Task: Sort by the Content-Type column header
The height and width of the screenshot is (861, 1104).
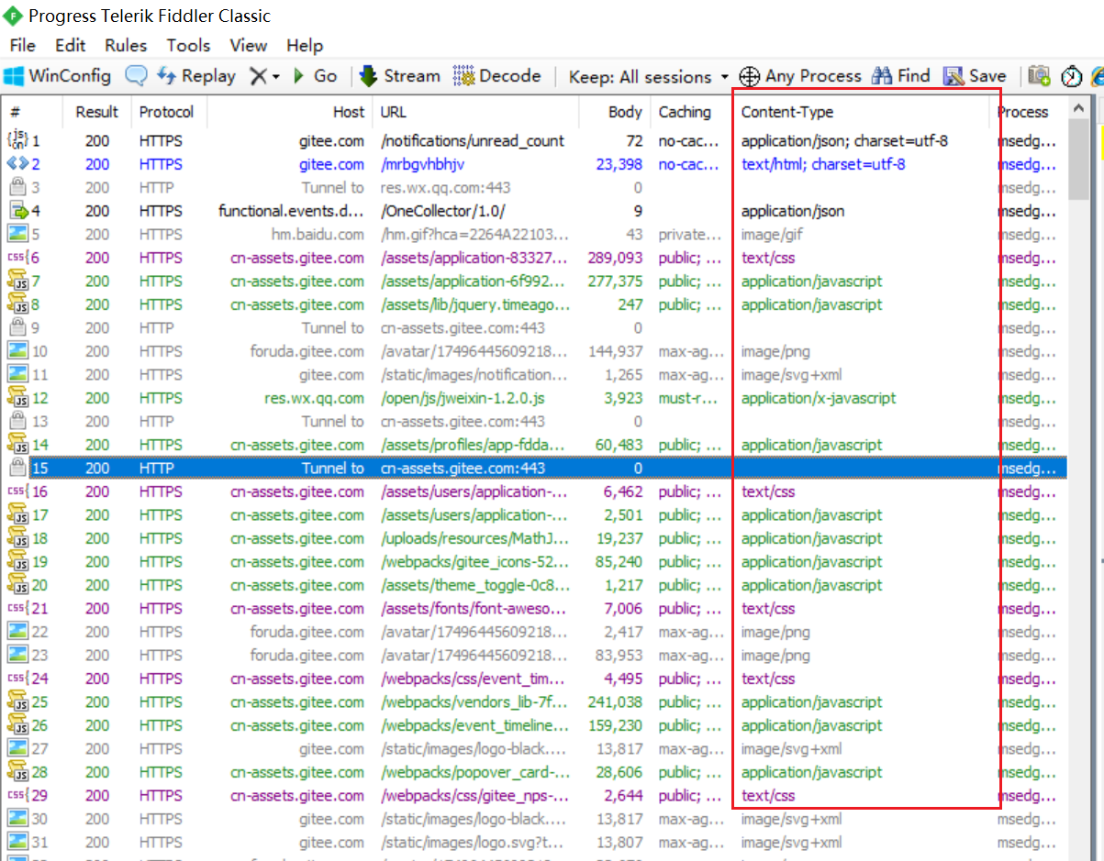Action: pos(861,112)
